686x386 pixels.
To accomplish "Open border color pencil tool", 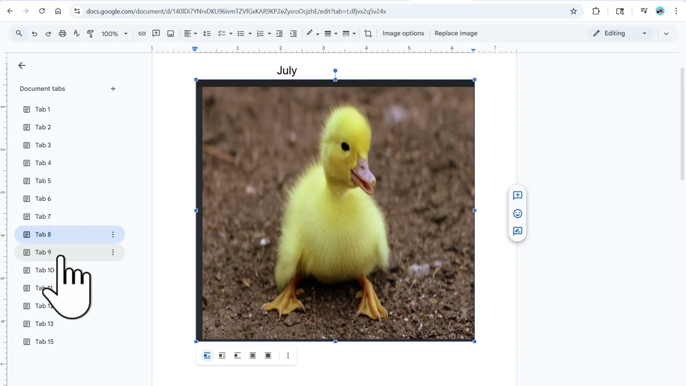I will pos(312,33).
